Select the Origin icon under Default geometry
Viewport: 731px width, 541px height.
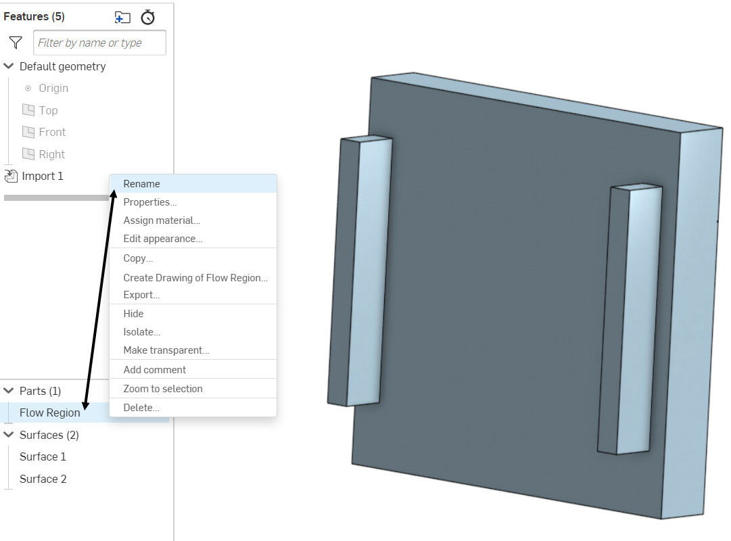click(x=27, y=88)
